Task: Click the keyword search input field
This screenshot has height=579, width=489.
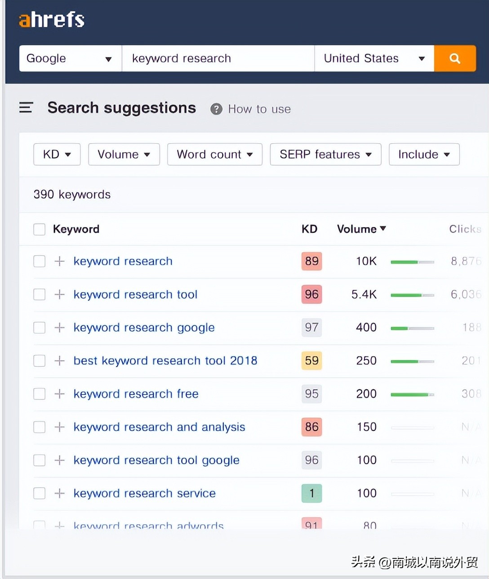Action: point(218,58)
